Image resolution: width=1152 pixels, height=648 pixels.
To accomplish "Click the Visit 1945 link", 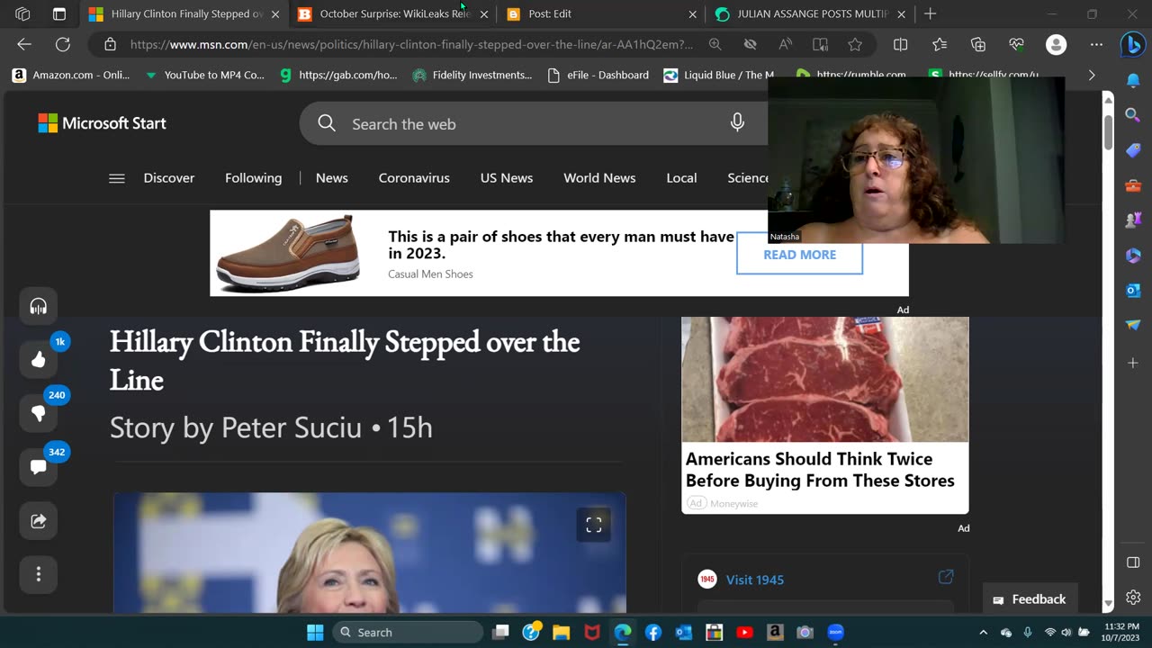I will pyautogui.click(x=755, y=580).
